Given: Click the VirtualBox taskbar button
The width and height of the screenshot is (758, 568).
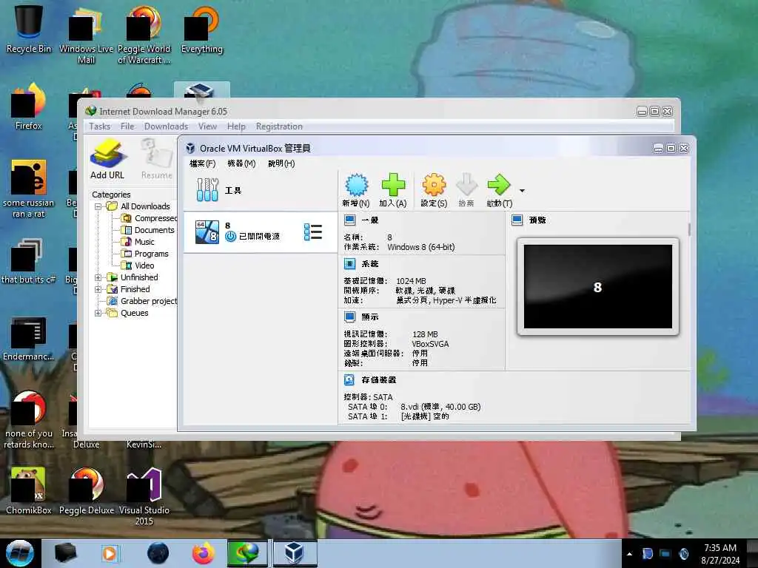Looking at the screenshot, I should pyautogui.click(x=295, y=553).
